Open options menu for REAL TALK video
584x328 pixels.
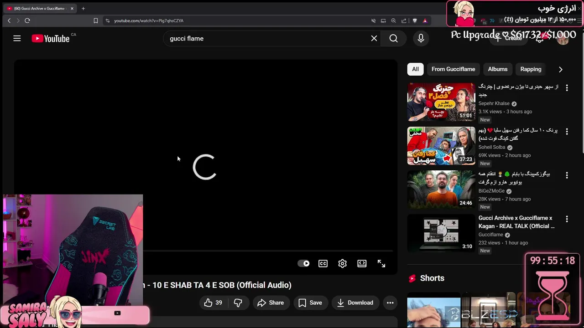(x=567, y=219)
